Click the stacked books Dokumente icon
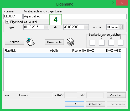Screen dimensions: 130x111 click(71, 42)
